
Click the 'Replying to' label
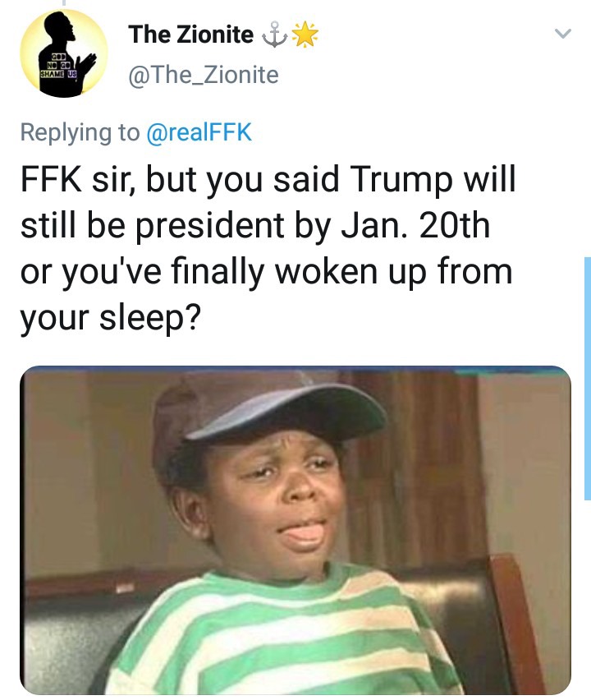point(80,132)
